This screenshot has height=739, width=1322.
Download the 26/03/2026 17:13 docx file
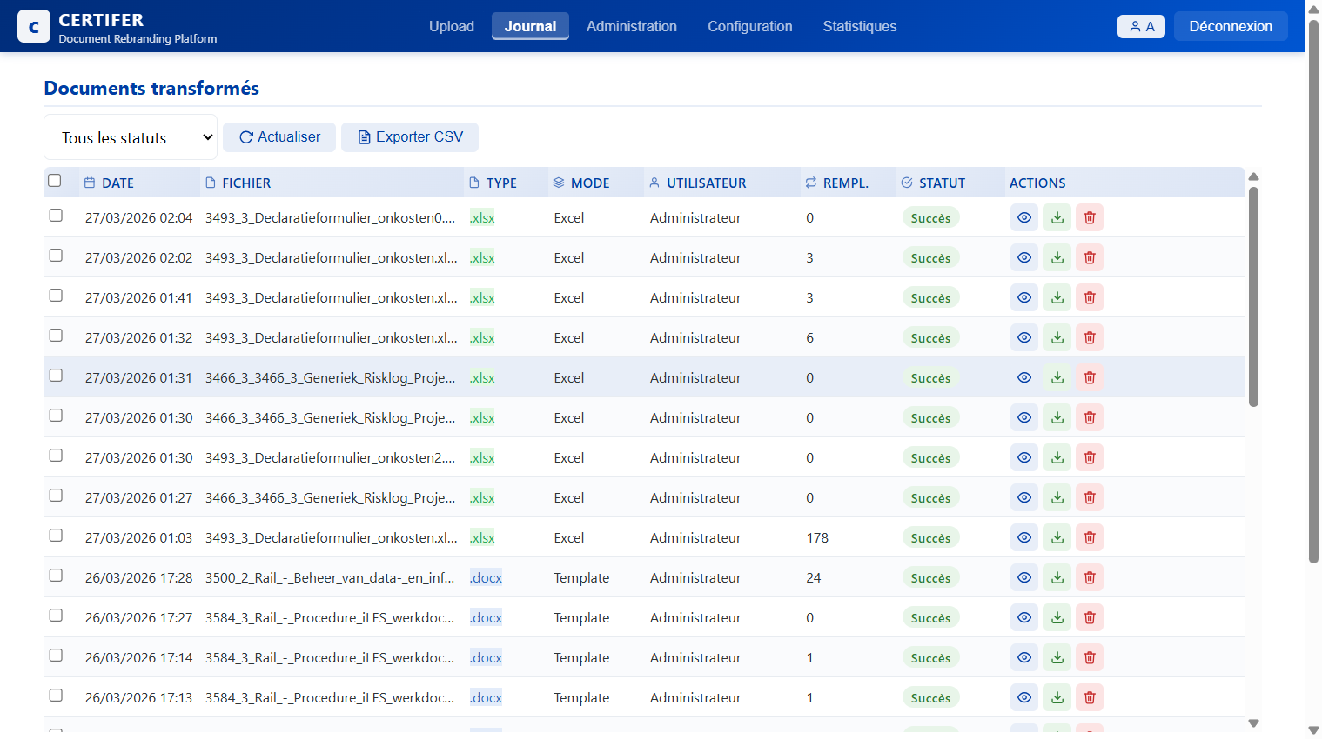(1057, 697)
